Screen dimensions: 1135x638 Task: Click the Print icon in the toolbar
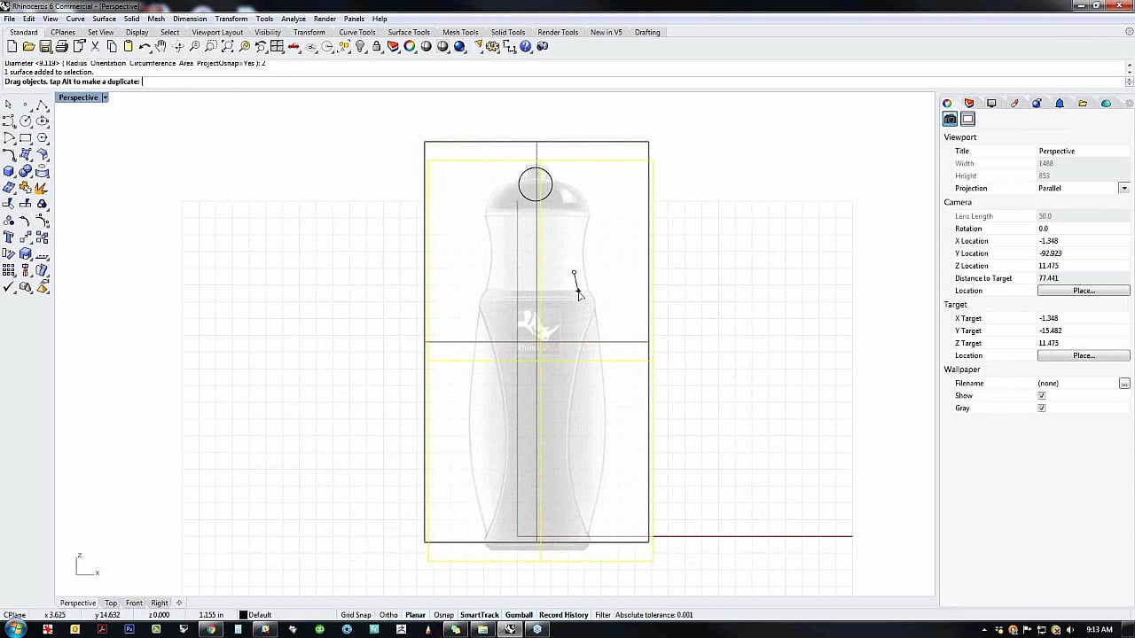(x=61, y=46)
